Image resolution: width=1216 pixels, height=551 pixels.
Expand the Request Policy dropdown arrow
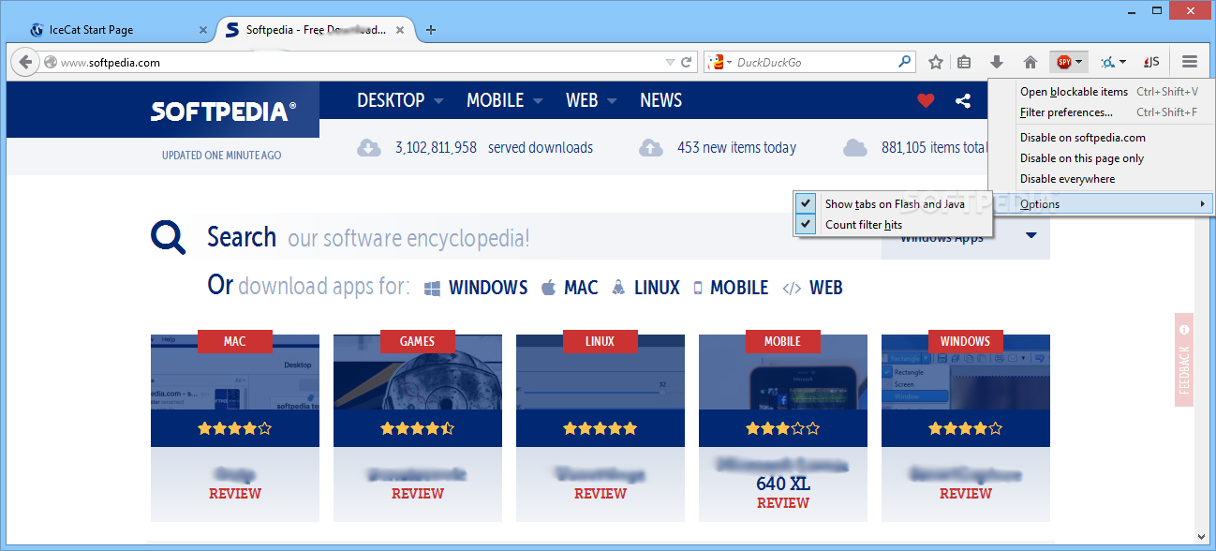click(1123, 63)
